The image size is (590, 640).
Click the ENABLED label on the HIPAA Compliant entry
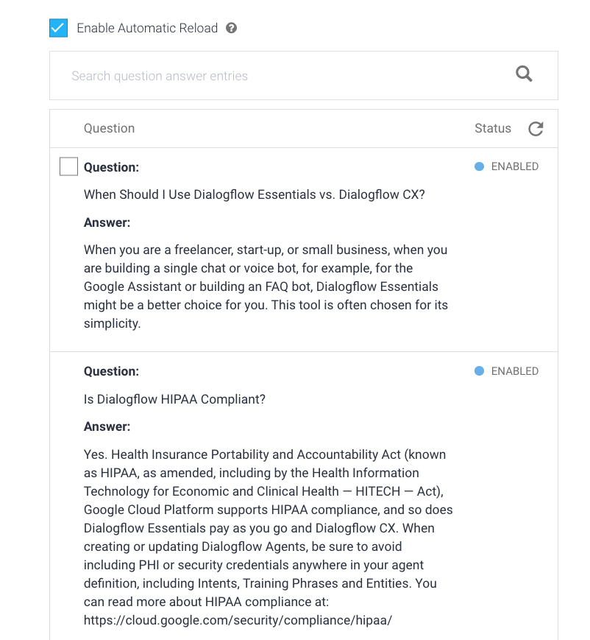point(514,371)
